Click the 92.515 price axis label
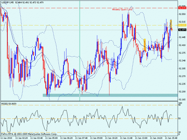Viewport: 187px width, 140px height. [182, 22]
